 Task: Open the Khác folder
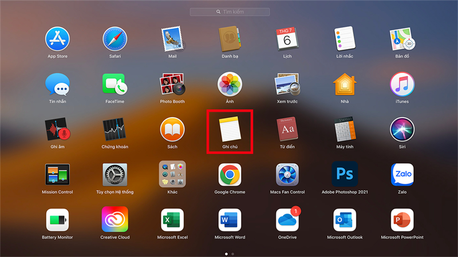pyautogui.click(x=172, y=174)
